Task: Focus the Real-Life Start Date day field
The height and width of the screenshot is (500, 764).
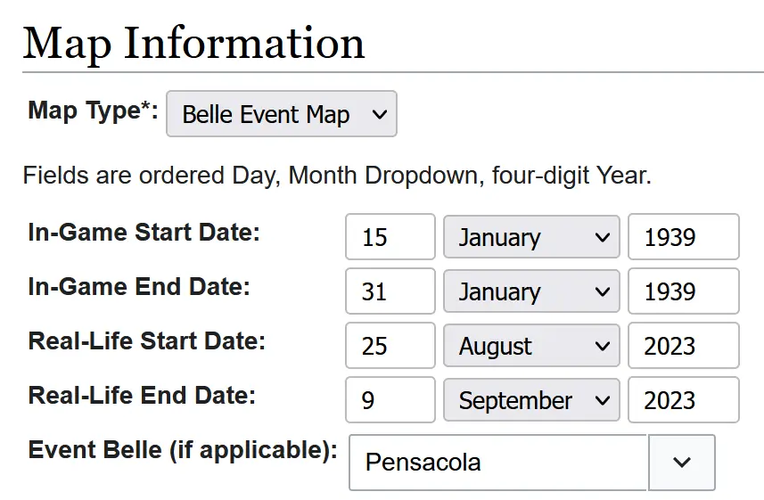Action: coord(390,346)
